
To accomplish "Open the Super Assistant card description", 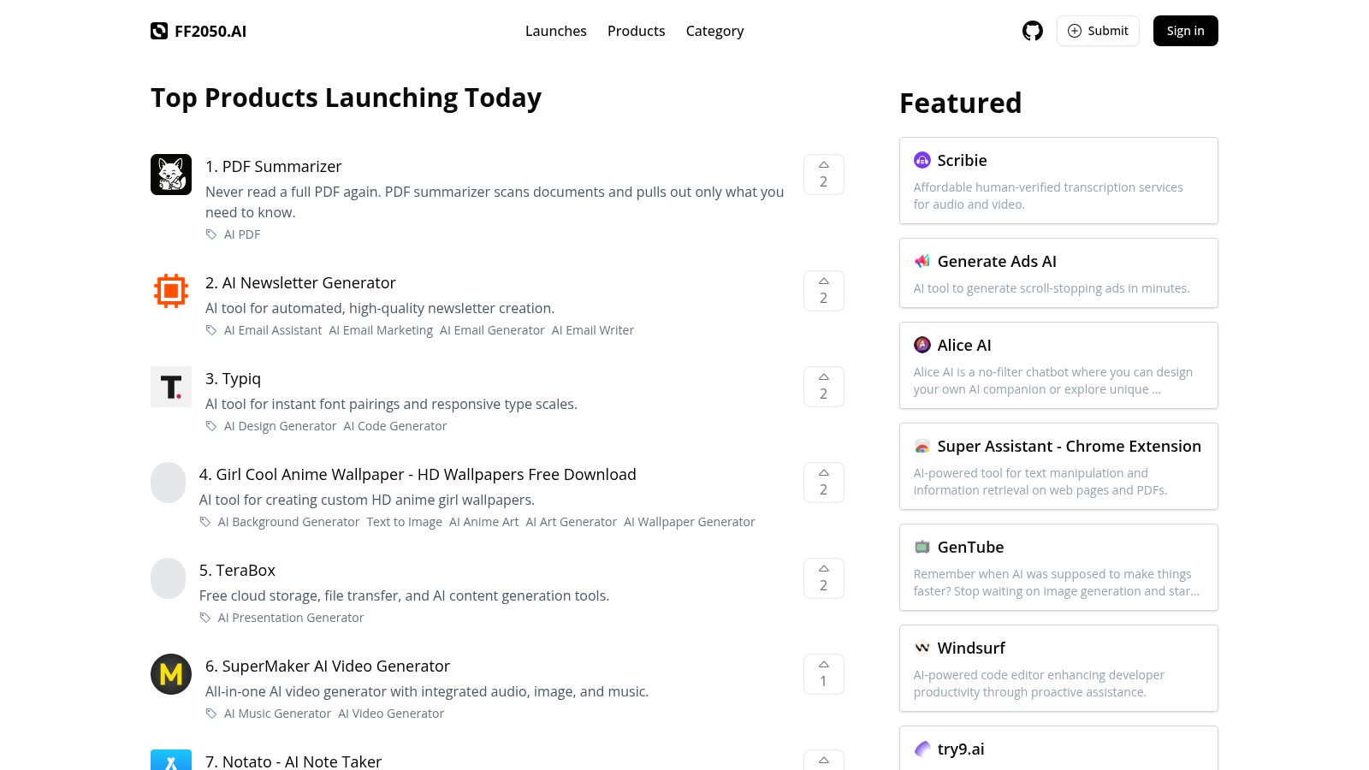I will (x=1040, y=482).
